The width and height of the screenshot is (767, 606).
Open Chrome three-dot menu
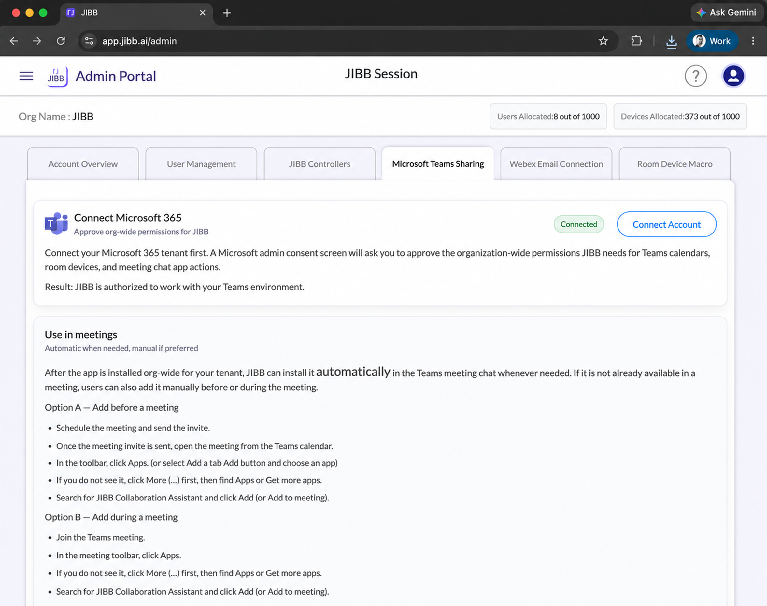pos(753,41)
